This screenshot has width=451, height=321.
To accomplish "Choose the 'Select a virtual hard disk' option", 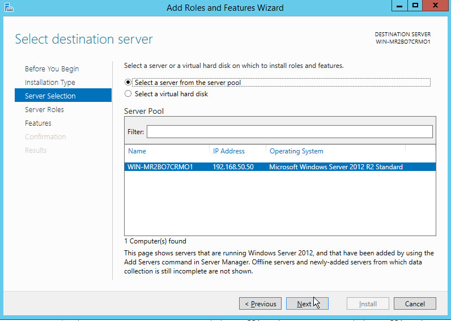I will tap(128, 94).
